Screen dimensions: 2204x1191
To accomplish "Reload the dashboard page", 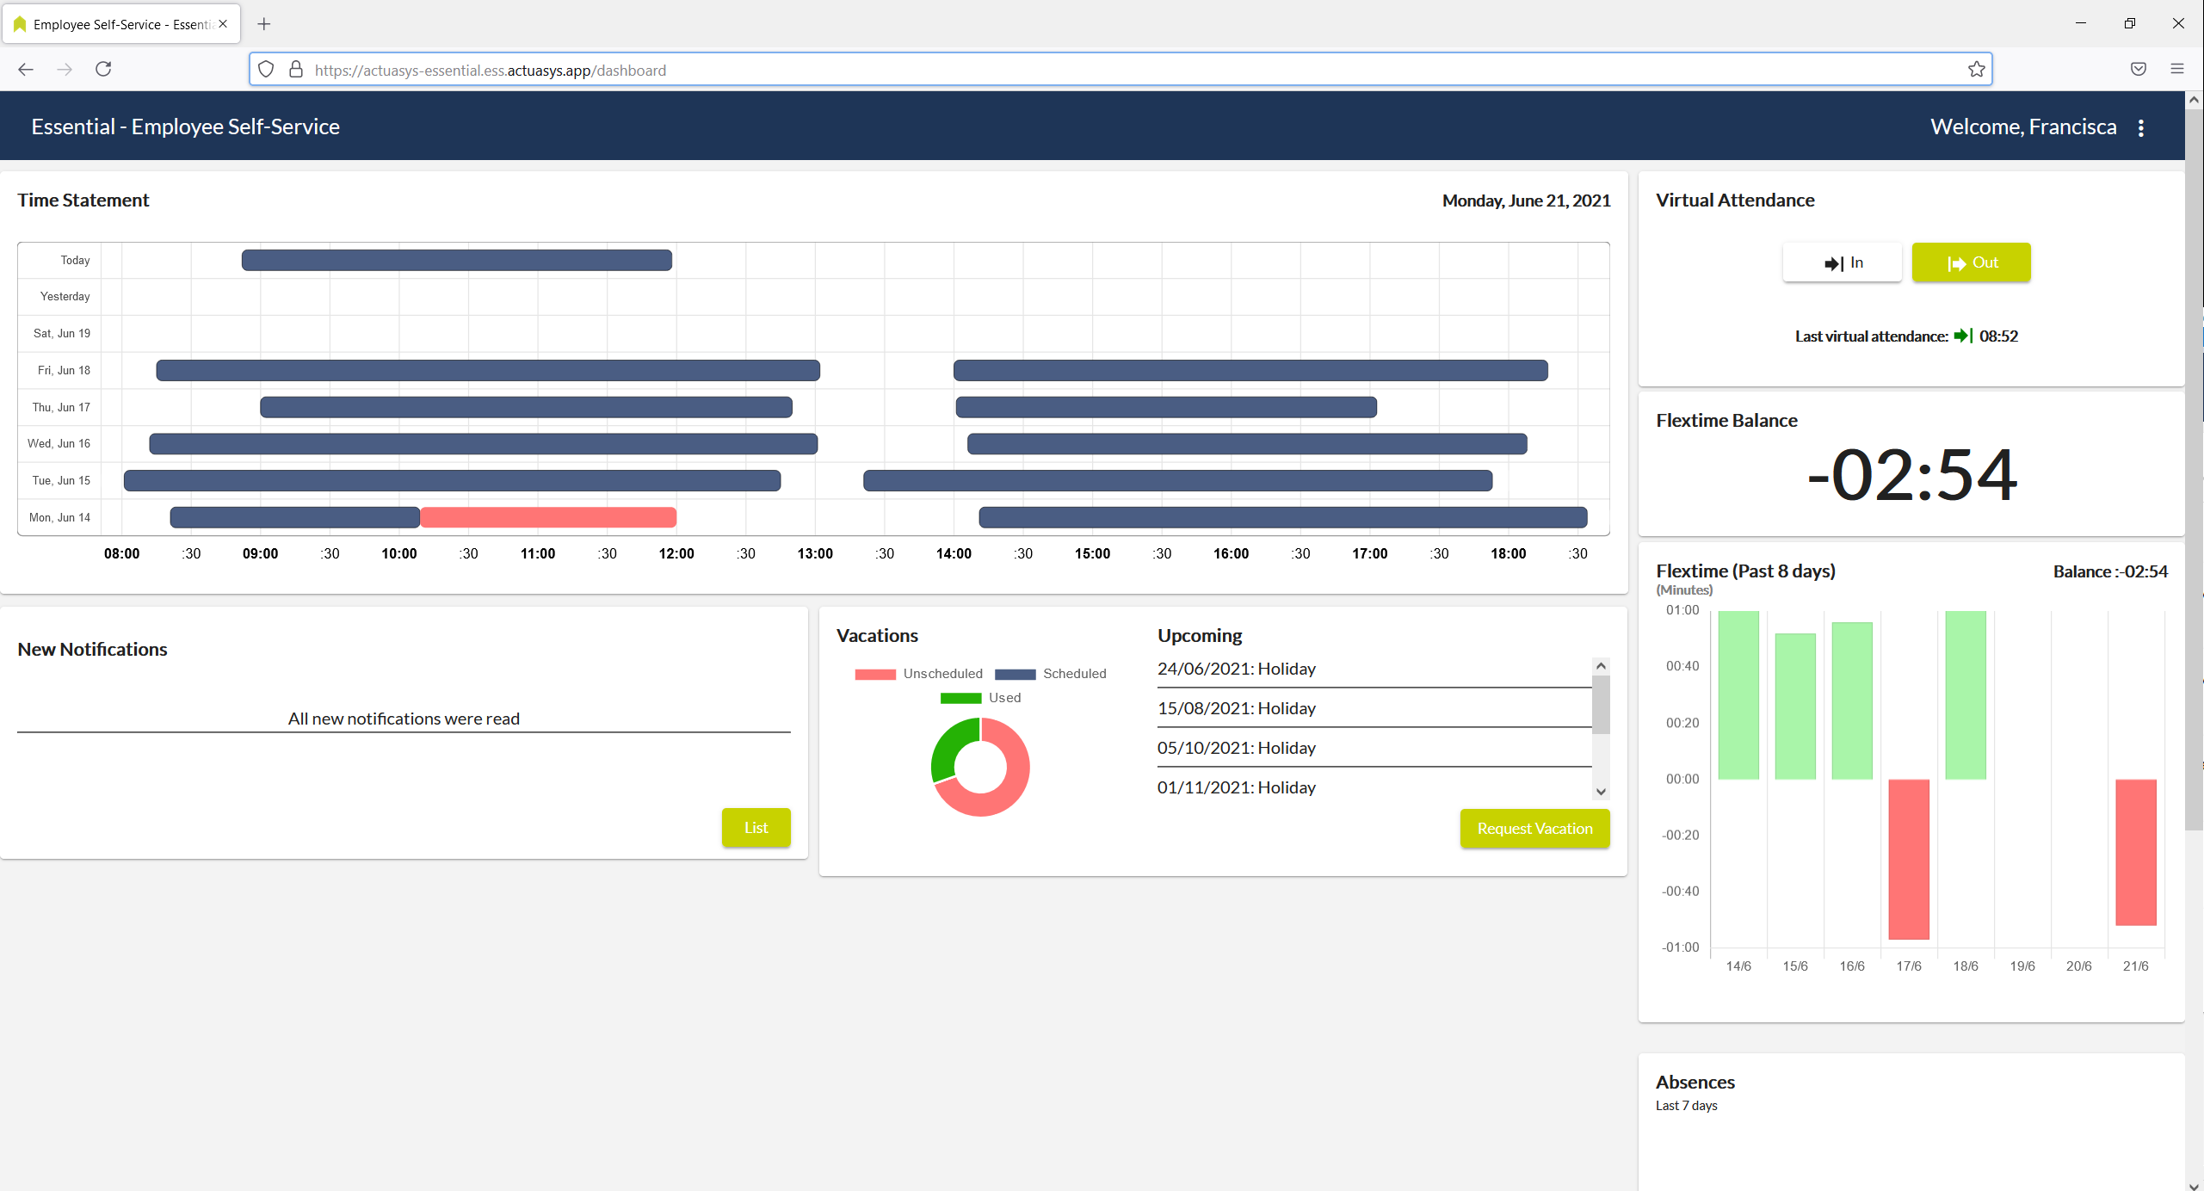I will pos(103,69).
